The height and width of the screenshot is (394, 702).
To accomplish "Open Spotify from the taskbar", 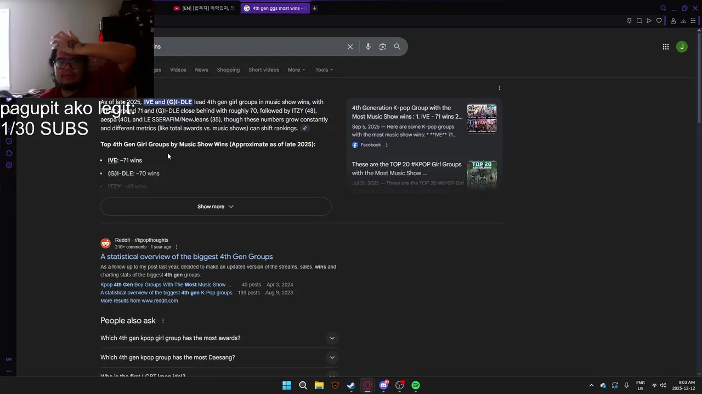I will [x=416, y=385].
